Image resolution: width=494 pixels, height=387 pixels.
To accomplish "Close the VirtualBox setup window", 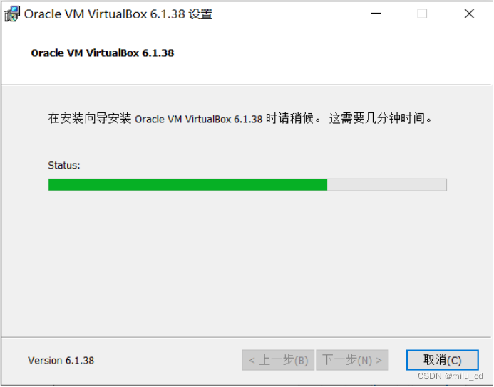I will point(469,14).
